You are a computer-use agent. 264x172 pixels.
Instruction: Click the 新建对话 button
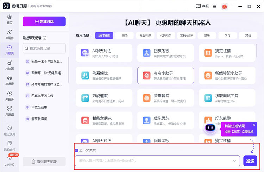click(x=44, y=21)
